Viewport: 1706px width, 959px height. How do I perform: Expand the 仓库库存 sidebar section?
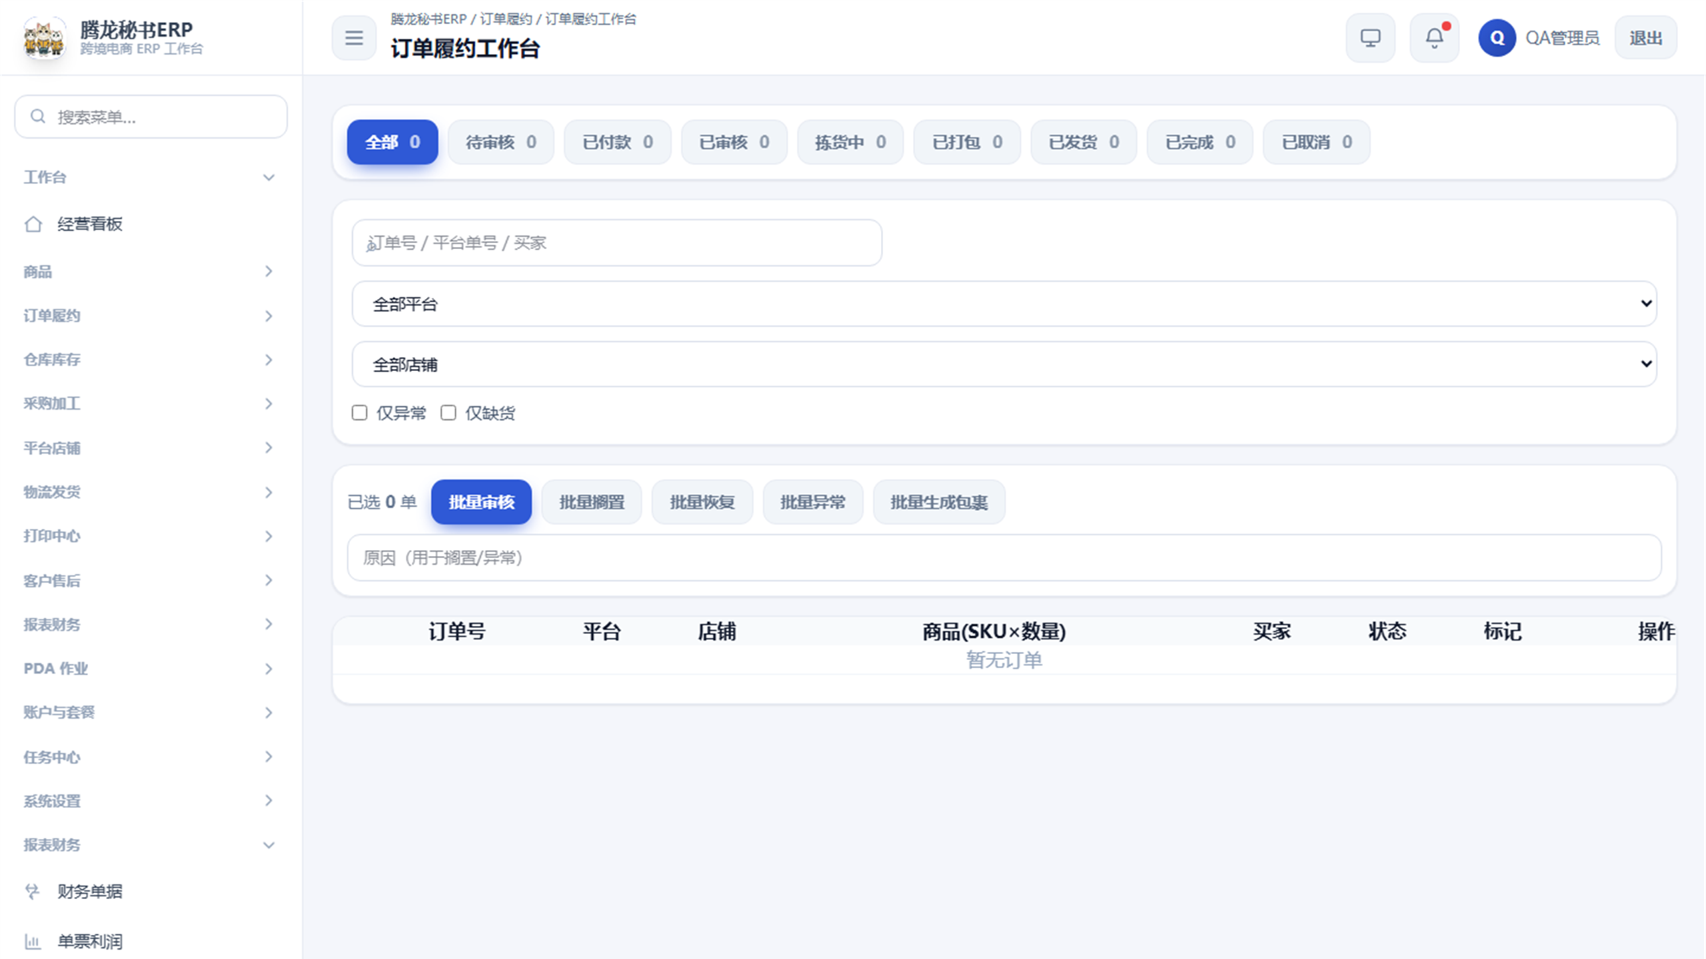(x=151, y=360)
